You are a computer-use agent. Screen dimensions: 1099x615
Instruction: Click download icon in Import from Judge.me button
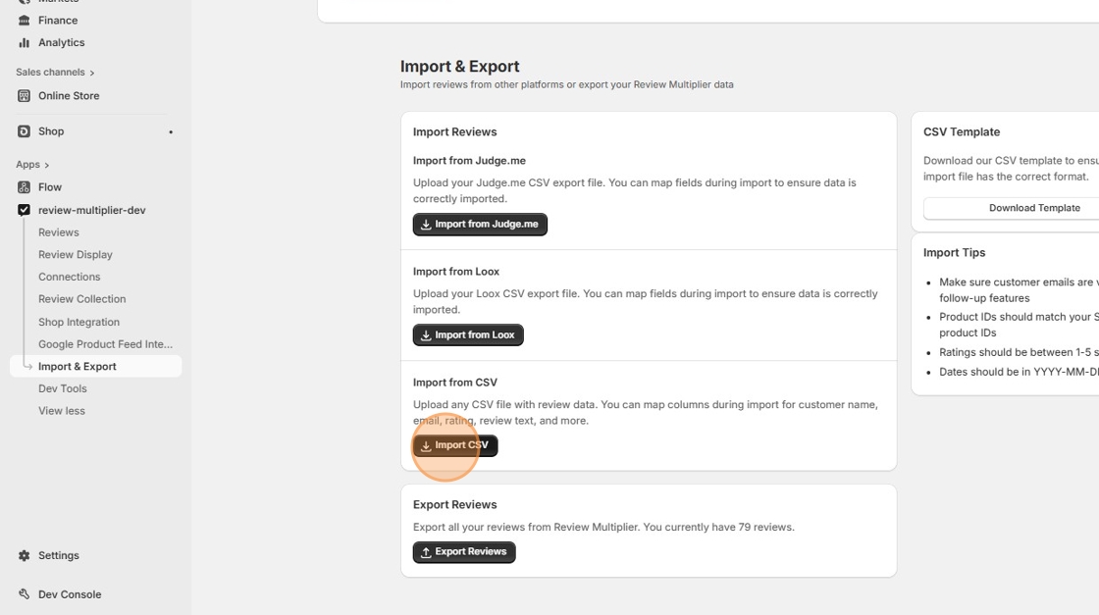426,225
